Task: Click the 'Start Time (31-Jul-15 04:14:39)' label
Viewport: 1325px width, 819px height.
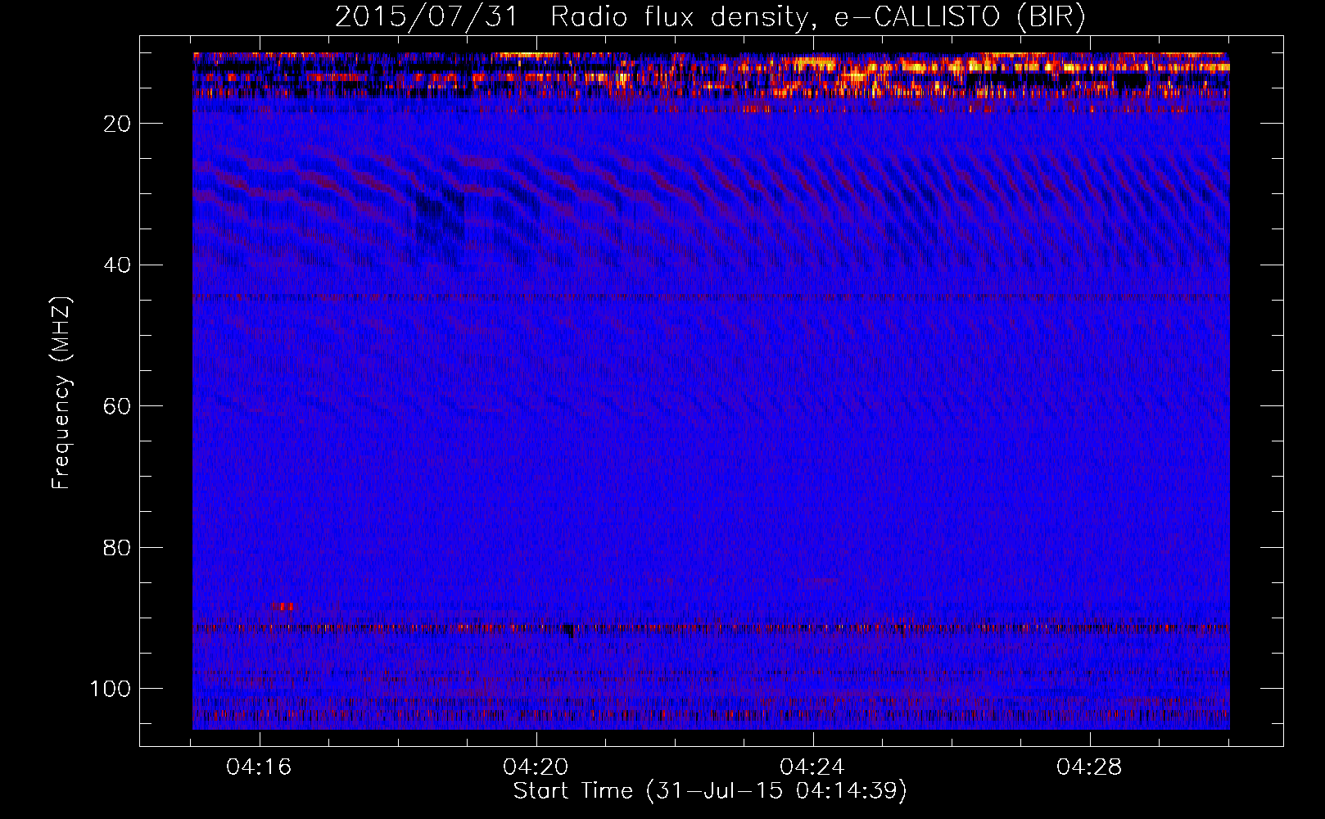Action: pos(710,791)
